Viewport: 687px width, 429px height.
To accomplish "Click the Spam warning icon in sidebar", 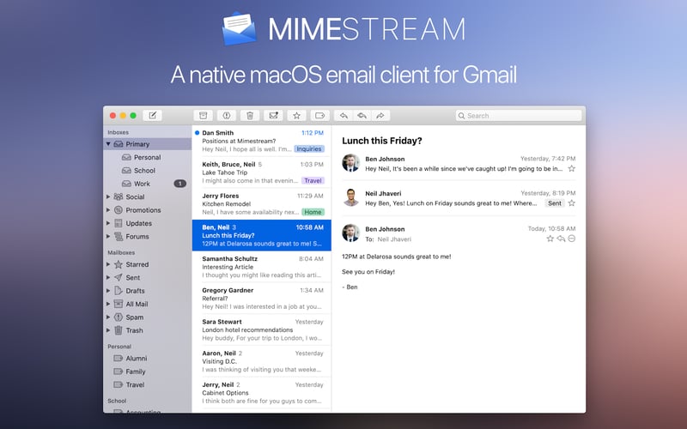I will tap(119, 317).
